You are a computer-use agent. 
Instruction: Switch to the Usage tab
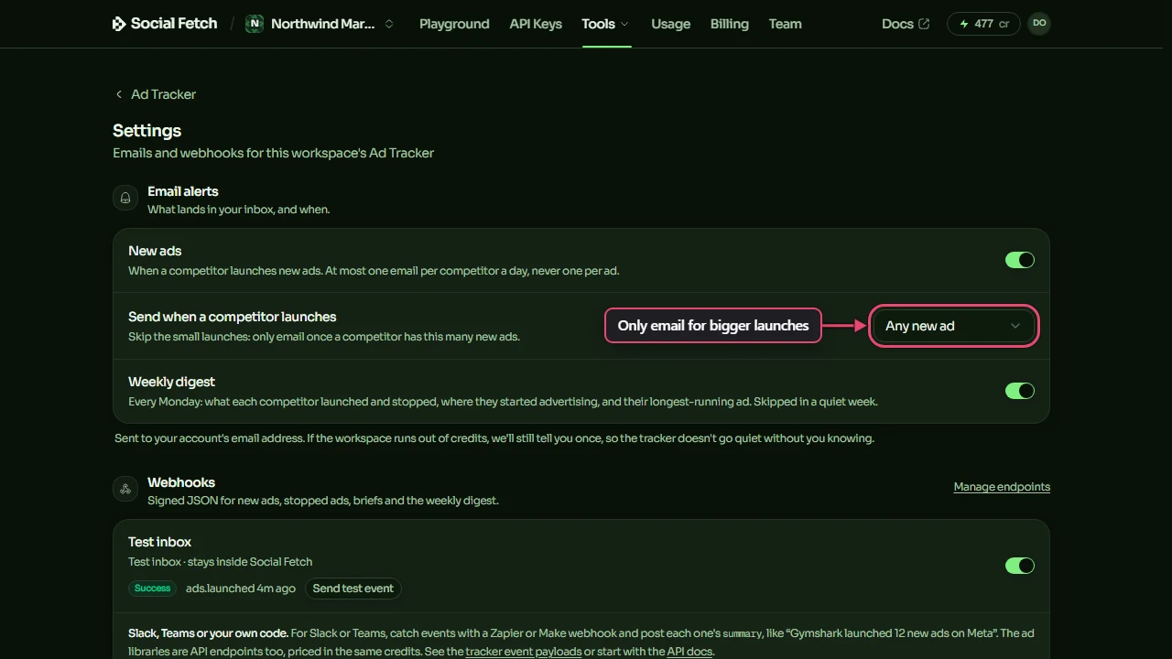coord(670,24)
